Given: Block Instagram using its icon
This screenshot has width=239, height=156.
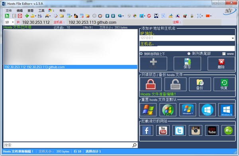Looking at the screenshot, I should (x=196, y=130).
